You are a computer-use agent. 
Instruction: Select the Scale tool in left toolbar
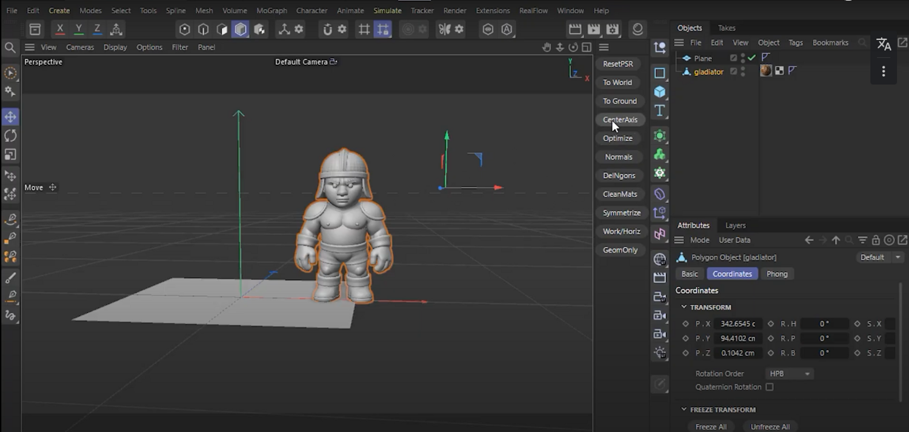10,155
